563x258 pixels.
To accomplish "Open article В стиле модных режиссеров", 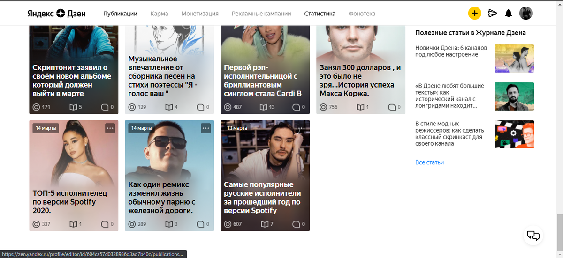I will [x=449, y=134].
